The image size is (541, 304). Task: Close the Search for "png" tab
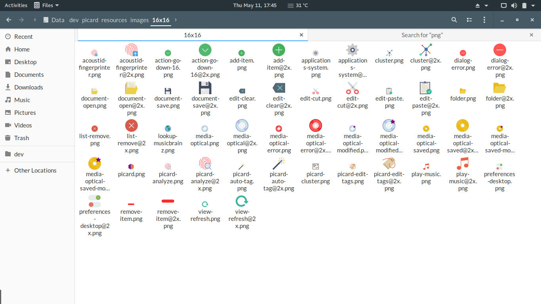point(531,35)
